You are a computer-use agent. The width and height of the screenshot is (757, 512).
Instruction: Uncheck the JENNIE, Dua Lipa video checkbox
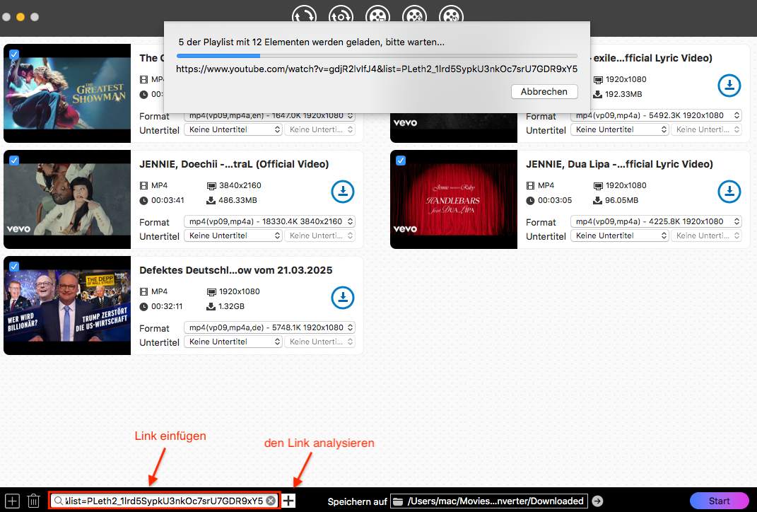pos(401,161)
